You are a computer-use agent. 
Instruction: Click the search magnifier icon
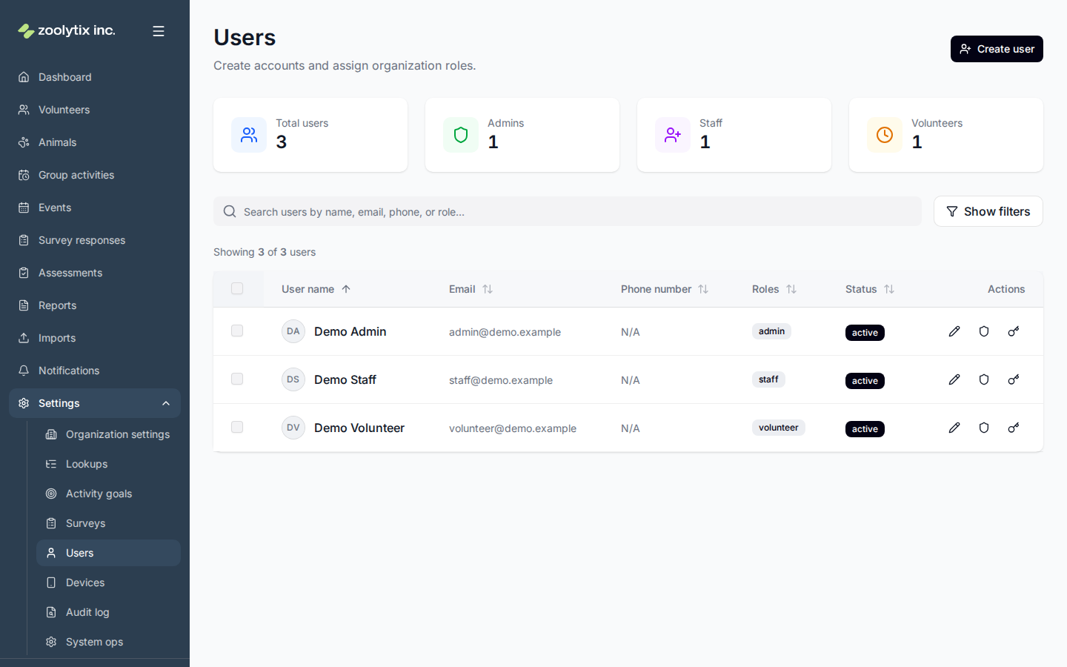pyautogui.click(x=230, y=211)
